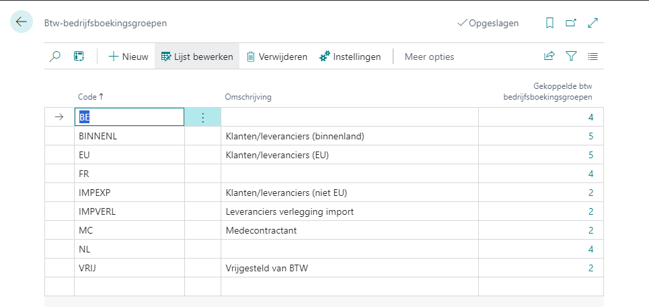Go back with the round arrow button

click(x=22, y=22)
